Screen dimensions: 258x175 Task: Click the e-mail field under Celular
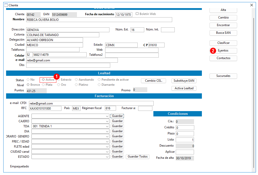(x=72, y=60)
